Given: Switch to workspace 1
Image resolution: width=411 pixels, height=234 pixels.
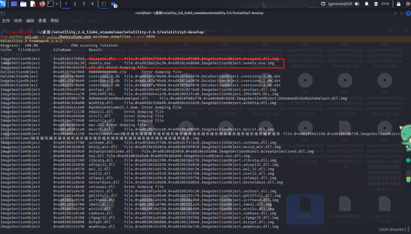Looking at the screenshot, I should 66,4.
